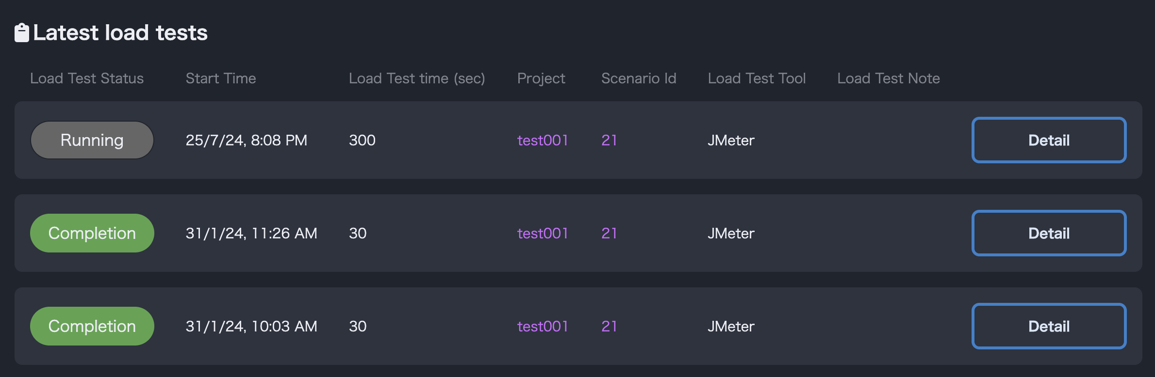Open Detail for the 10:03 AM load test
The width and height of the screenshot is (1155, 377).
pyautogui.click(x=1048, y=326)
